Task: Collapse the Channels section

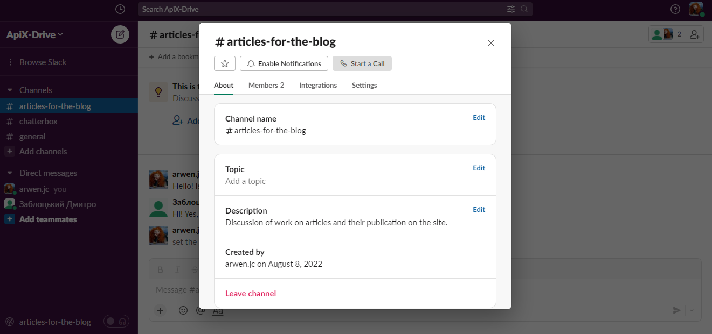Action: [10, 90]
